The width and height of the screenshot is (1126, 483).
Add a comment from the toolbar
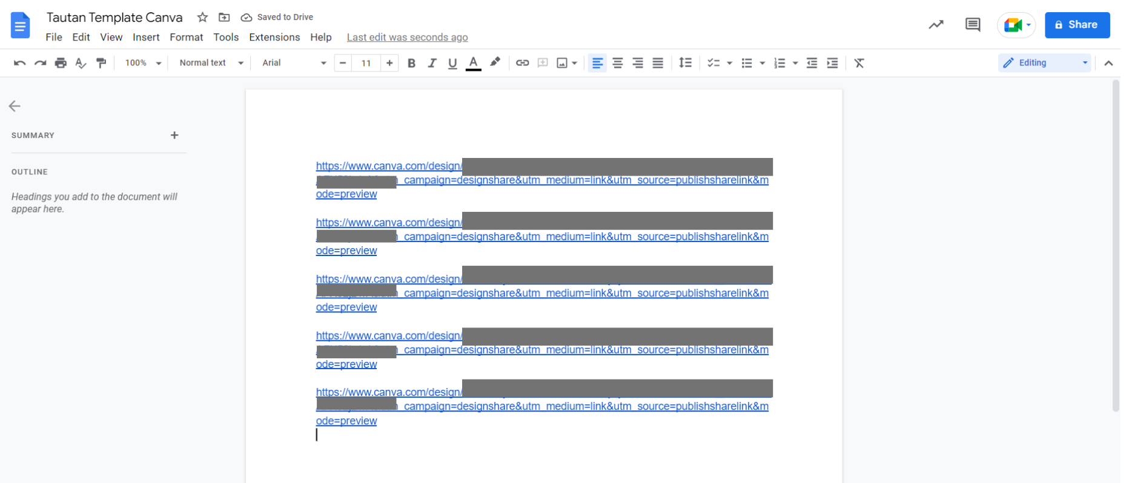pyautogui.click(x=543, y=63)
